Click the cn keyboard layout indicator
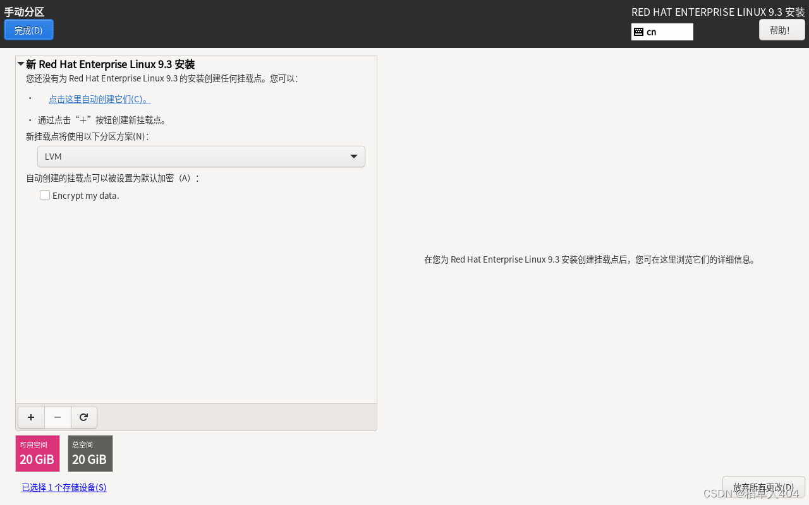The height and width of the screenshot is (505, 809). point(662,32)
